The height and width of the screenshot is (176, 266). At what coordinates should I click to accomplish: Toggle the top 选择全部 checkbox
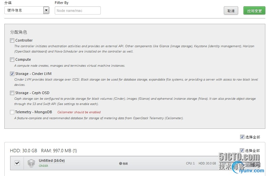(x=242, y=137)
